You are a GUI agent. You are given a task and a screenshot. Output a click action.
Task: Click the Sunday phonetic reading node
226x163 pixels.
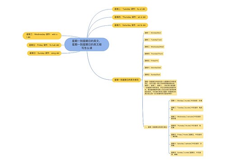pyautogui.click(x=187, y=153)
